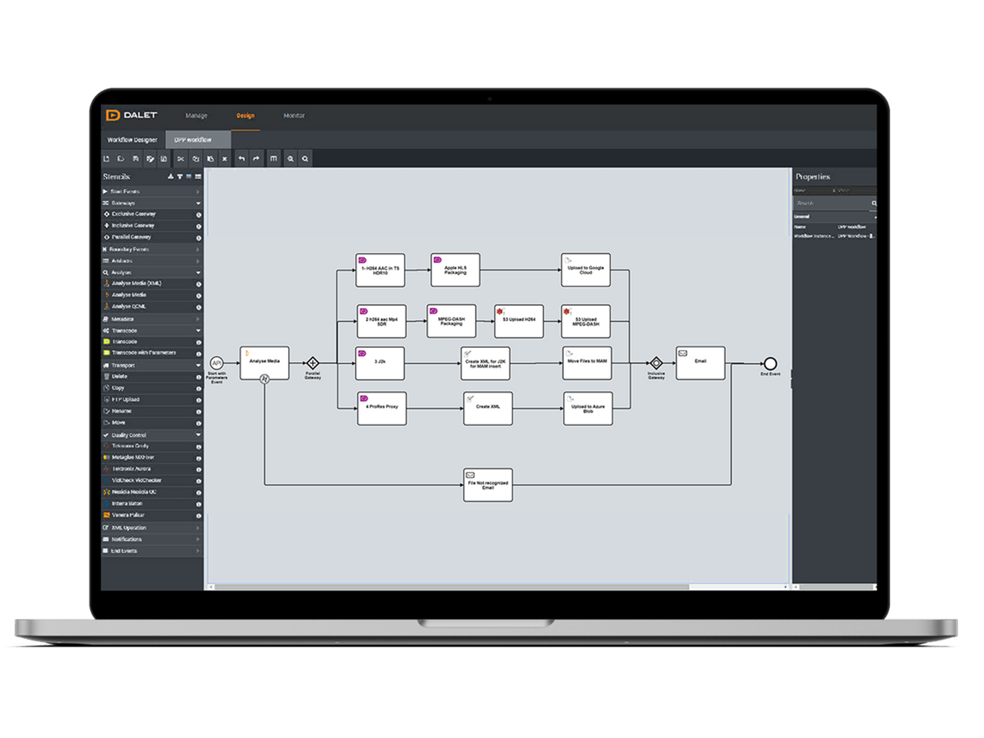Click the Properties search field

831,203
